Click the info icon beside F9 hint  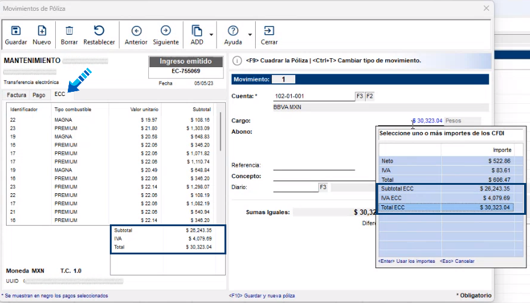point(237,61)
